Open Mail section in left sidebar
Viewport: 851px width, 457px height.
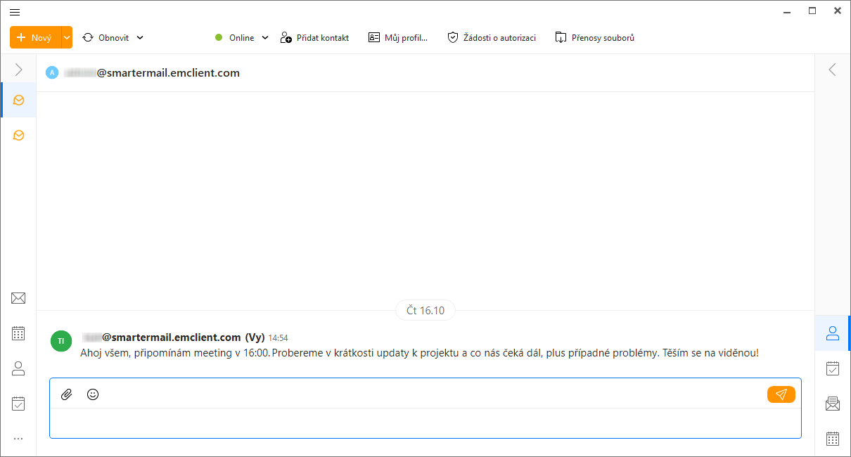coord(18,298)
